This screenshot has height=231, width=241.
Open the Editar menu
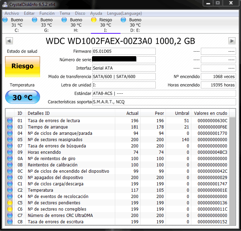29,13
